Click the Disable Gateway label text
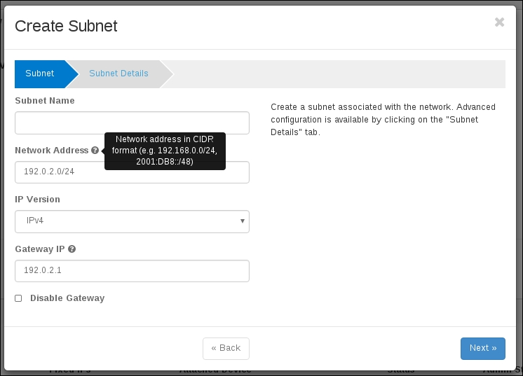Viewport: 523px width, 376px height. point(67,298)
